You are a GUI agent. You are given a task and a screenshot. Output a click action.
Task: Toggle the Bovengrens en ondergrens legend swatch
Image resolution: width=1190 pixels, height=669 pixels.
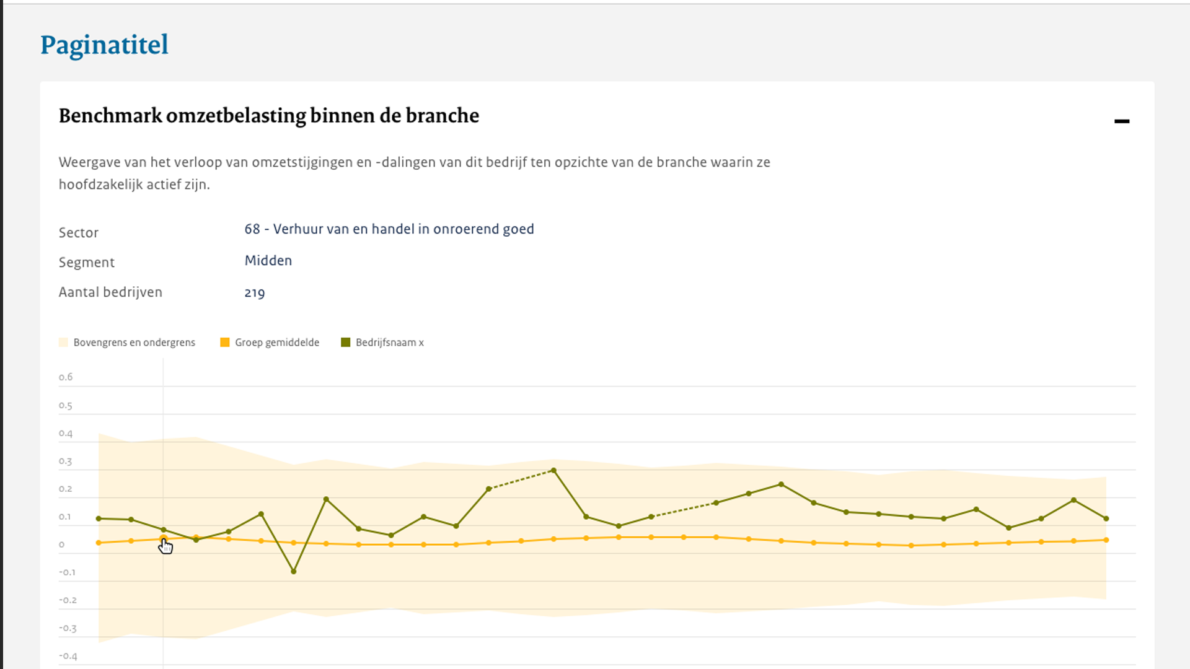(63, 343)
